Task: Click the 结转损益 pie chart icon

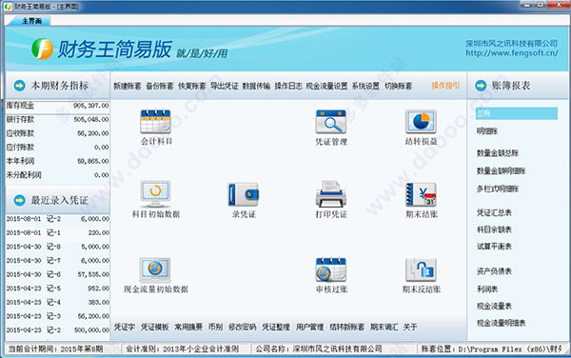Action: [421, 122]
